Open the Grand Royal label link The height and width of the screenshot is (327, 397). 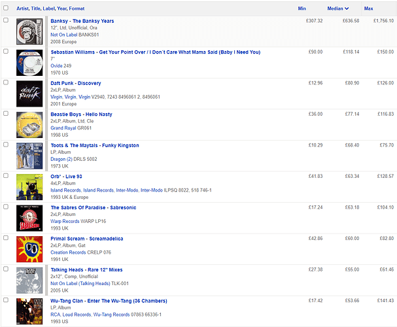point(63,128)
